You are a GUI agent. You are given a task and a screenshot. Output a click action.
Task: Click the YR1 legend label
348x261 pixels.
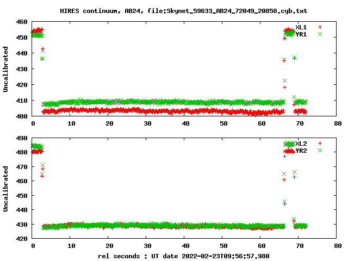(301, 34)
